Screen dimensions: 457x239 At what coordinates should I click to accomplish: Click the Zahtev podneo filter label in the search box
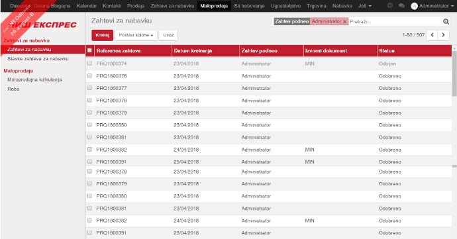coord(291,22)
